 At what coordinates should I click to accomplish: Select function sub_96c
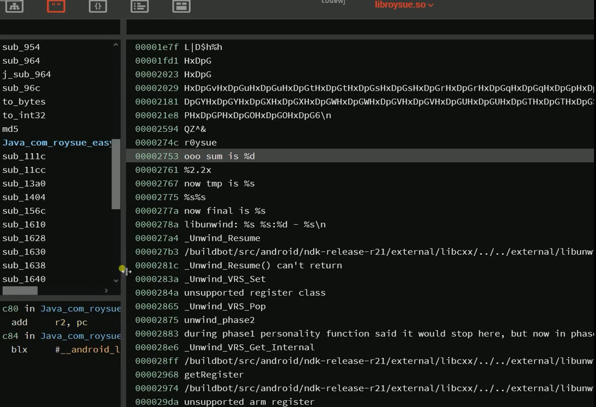click(x=21, y=88)
